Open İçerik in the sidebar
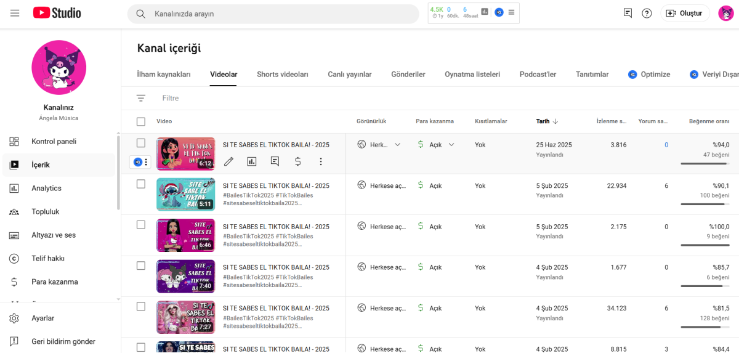739x353 pixels. pos(59,165)
